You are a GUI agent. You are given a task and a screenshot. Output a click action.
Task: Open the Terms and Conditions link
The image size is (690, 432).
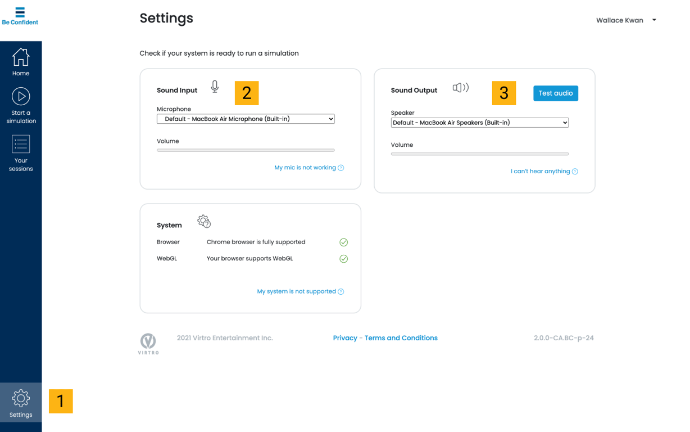coord(401,338)
